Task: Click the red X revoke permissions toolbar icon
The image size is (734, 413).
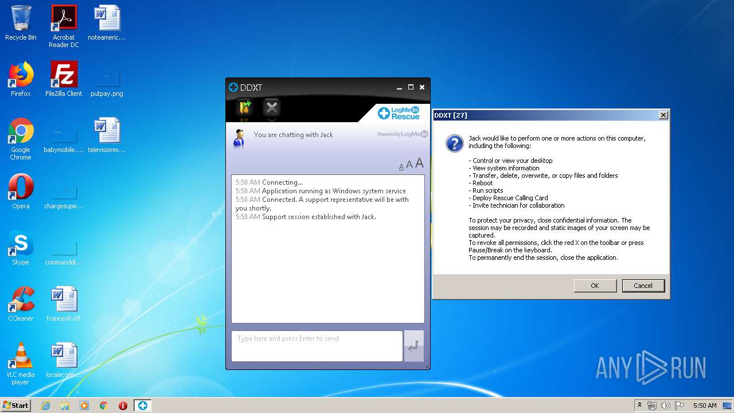Action: [x=272, y=107]
